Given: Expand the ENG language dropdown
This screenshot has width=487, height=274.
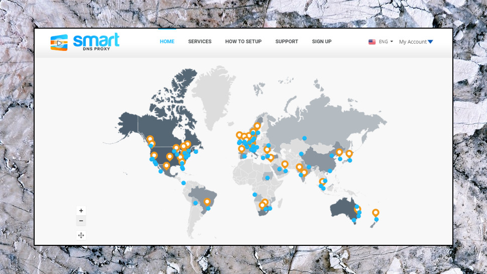Looking at the screenshot, I should coord(386,42).
